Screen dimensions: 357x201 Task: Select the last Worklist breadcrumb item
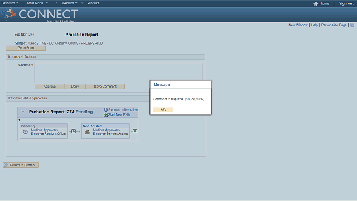point(93,3)
